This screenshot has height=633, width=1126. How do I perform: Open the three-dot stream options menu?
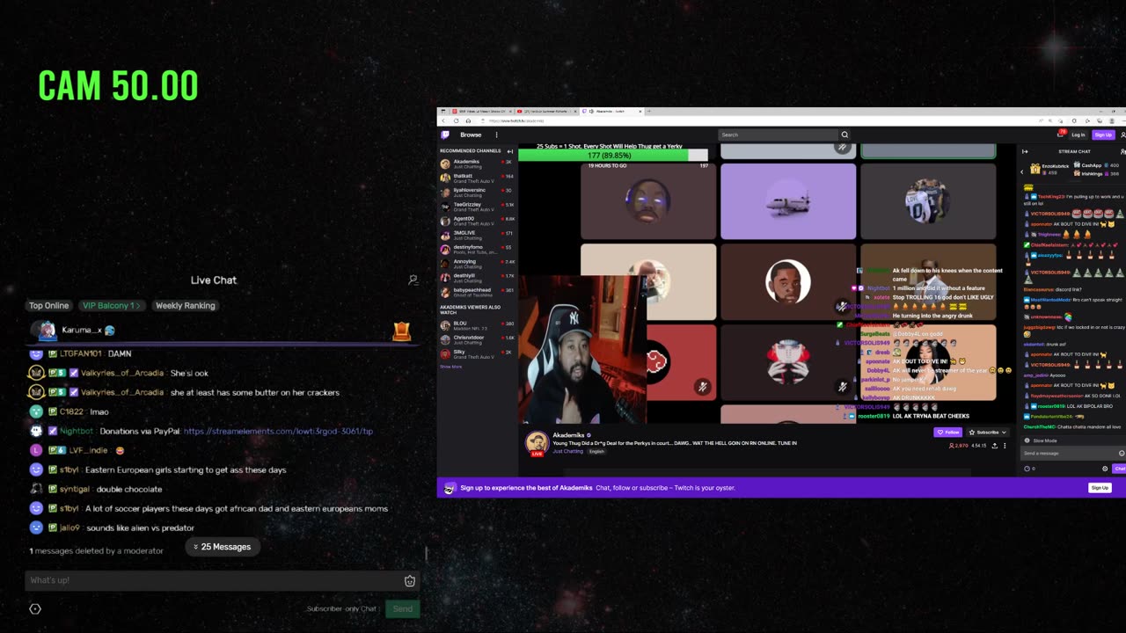1005,446
